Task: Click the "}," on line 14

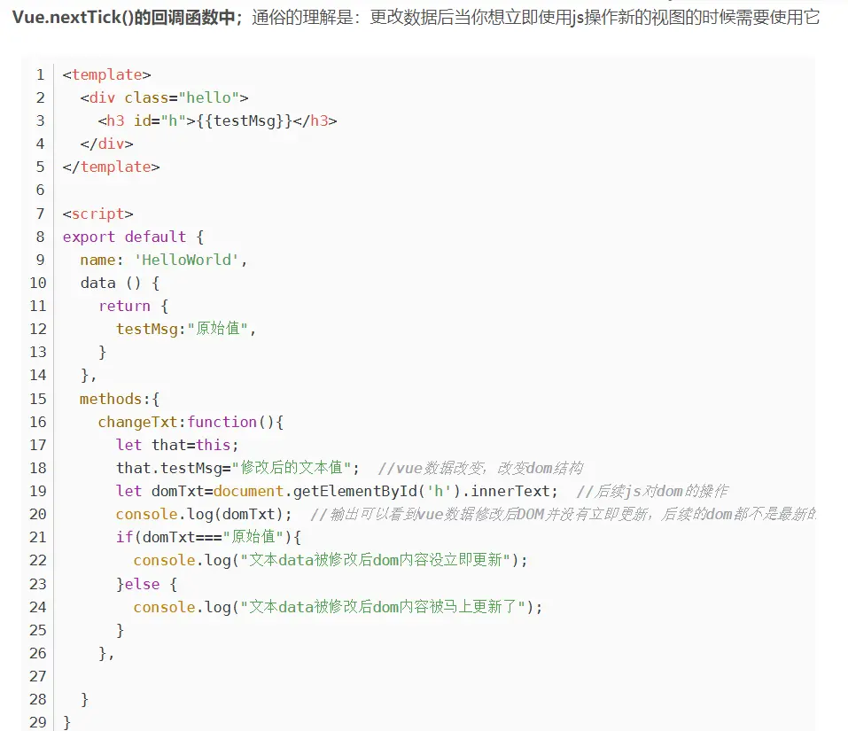Action: (88, 375)
